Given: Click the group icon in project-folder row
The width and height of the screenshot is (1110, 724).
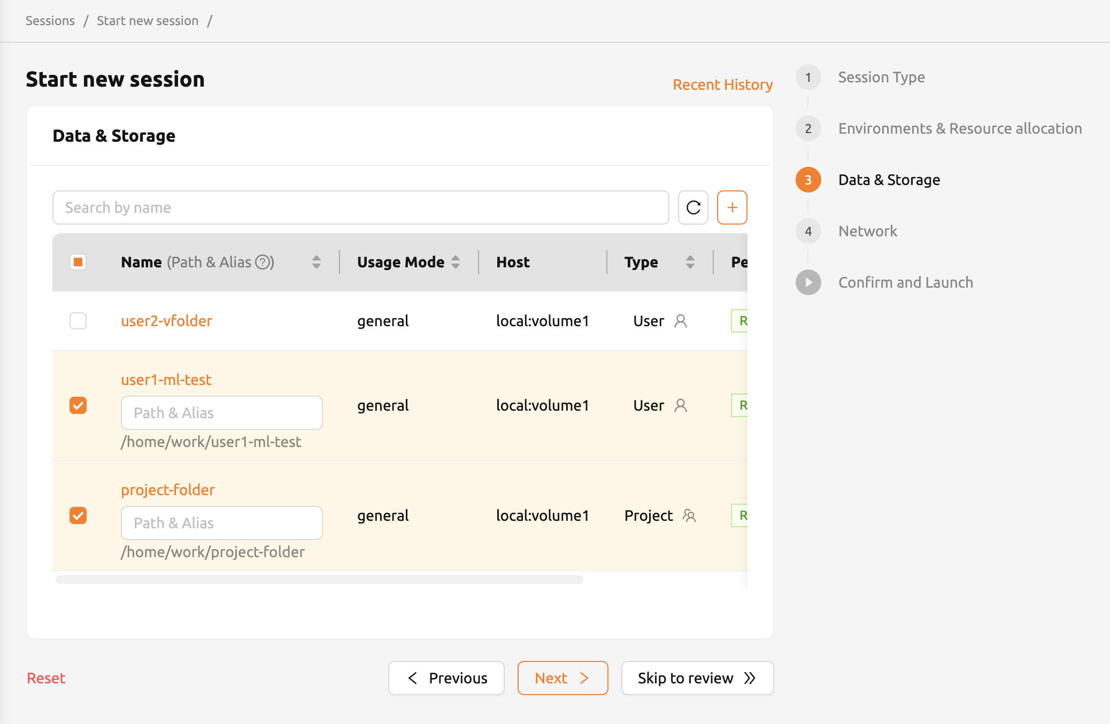Looking at the screenshot, I should 689,515.
